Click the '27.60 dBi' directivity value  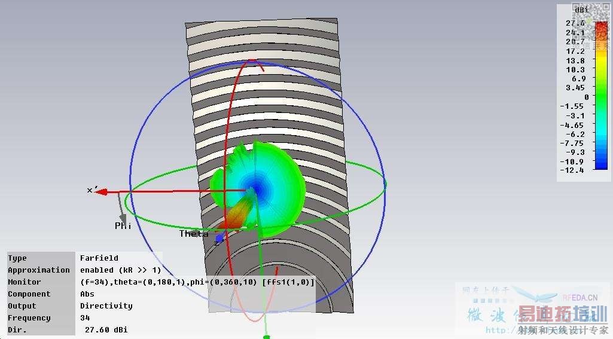[x=106, y=330]
